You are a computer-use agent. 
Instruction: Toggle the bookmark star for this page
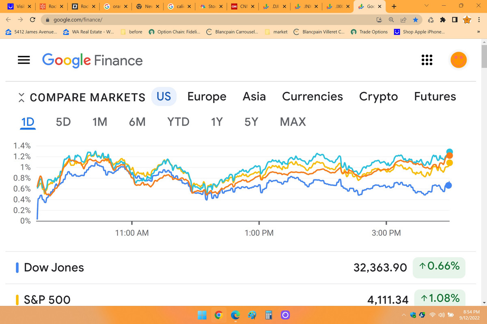pos(415,19)
